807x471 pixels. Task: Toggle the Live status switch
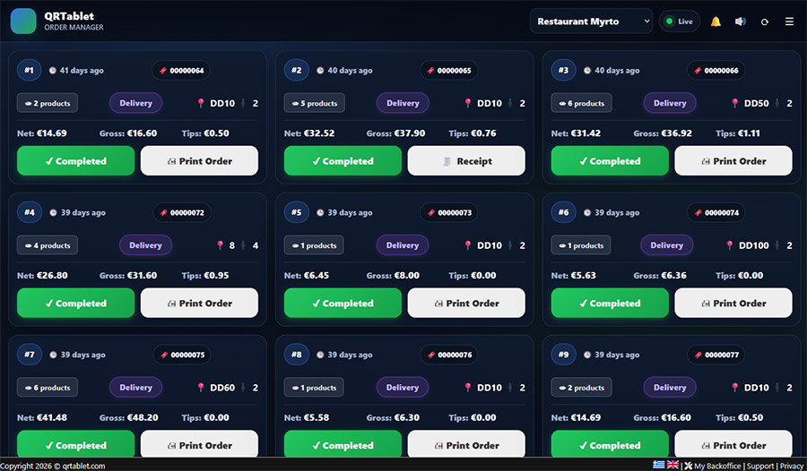tap(680, 21)
